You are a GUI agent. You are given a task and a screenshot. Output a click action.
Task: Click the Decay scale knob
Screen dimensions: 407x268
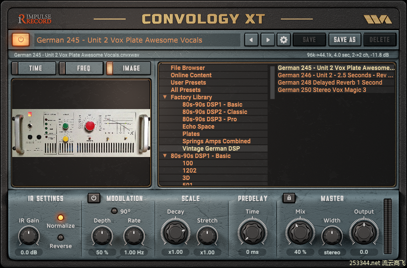[x=176, y=231]
